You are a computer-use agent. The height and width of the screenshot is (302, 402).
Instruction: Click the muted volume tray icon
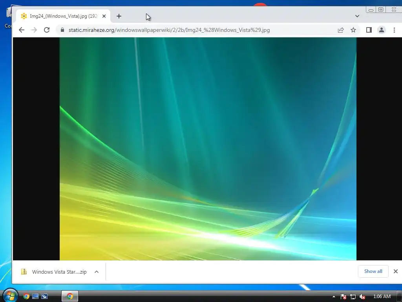point(362,296)
